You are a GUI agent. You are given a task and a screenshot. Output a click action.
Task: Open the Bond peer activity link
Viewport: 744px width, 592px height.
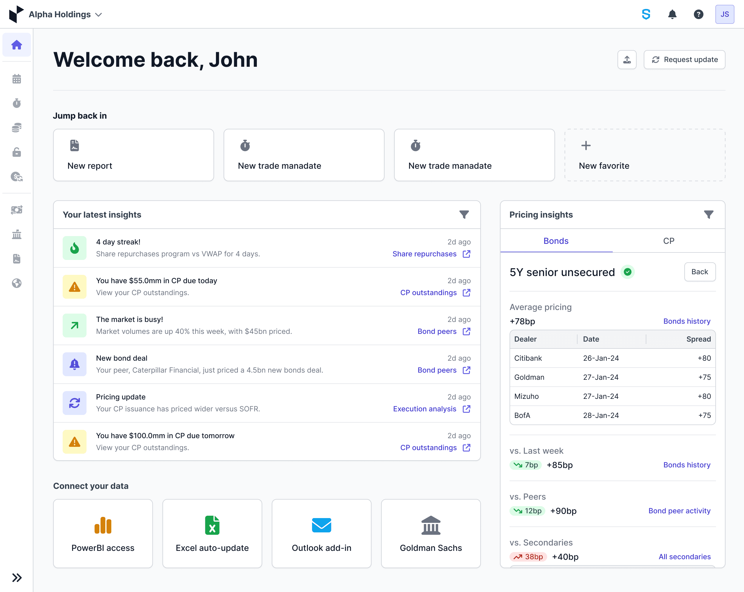pos(679,511)
